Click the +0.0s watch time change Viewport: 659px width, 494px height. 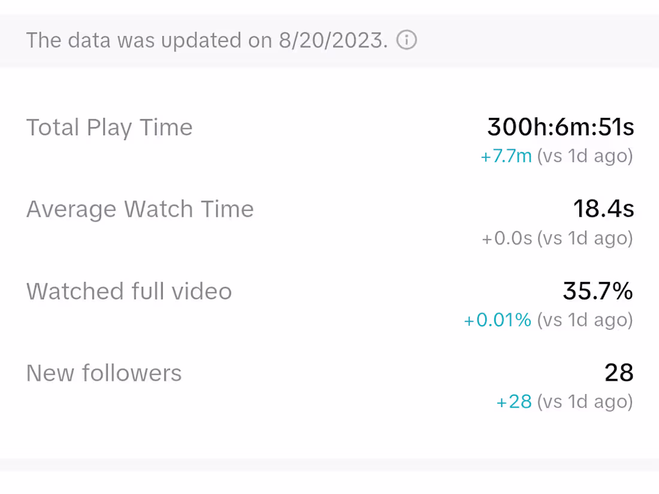(507, 238)
